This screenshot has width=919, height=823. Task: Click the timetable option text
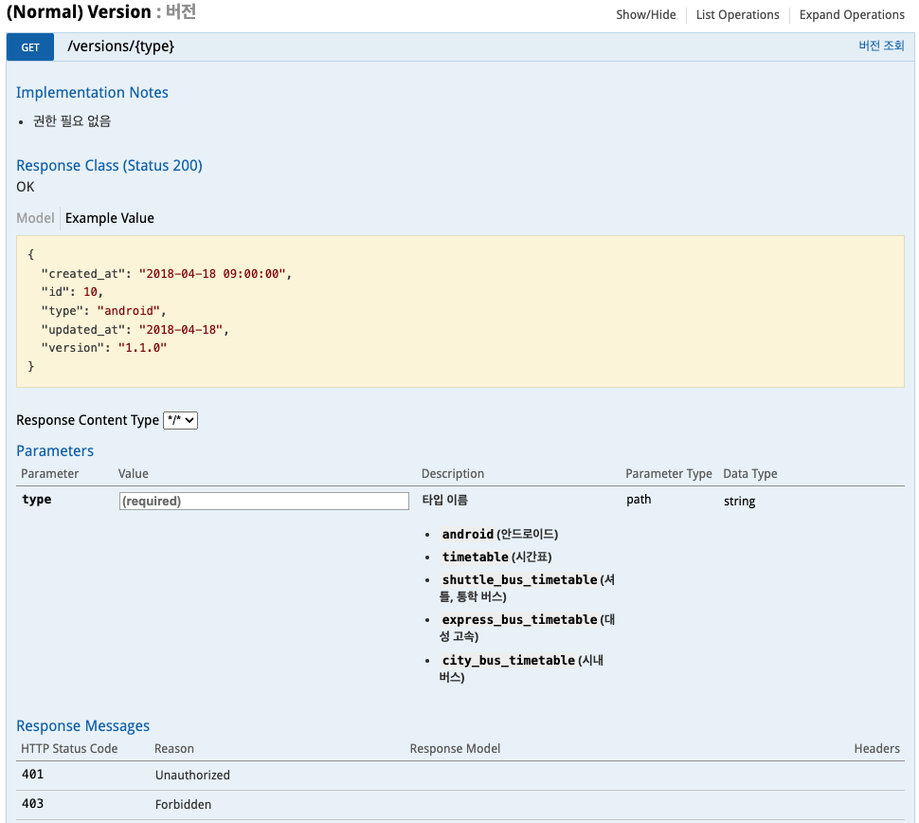pyautogui.click(x=475, y=557)
